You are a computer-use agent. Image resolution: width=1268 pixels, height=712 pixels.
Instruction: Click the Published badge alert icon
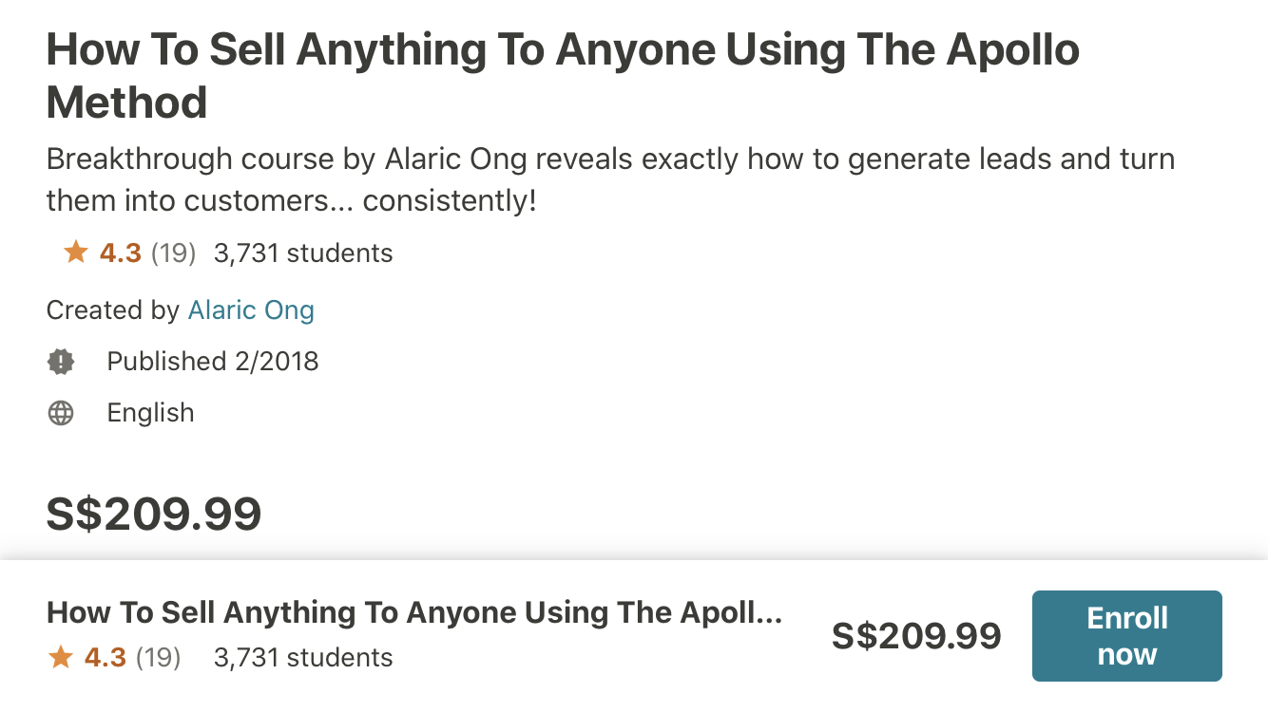click(x=61, y=362)
